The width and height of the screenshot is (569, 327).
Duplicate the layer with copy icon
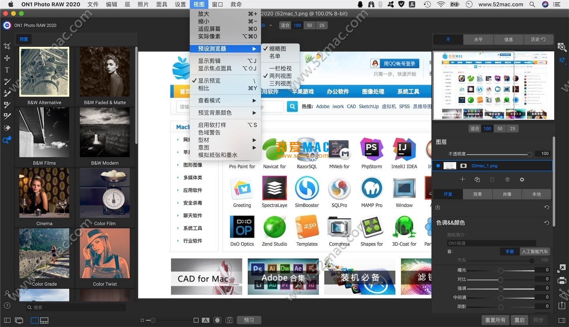(x=477, y=180)
